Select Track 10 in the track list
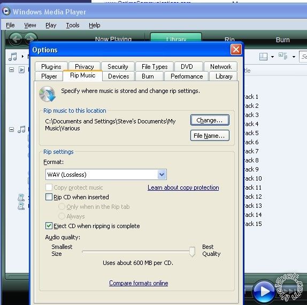 point(253,178)
